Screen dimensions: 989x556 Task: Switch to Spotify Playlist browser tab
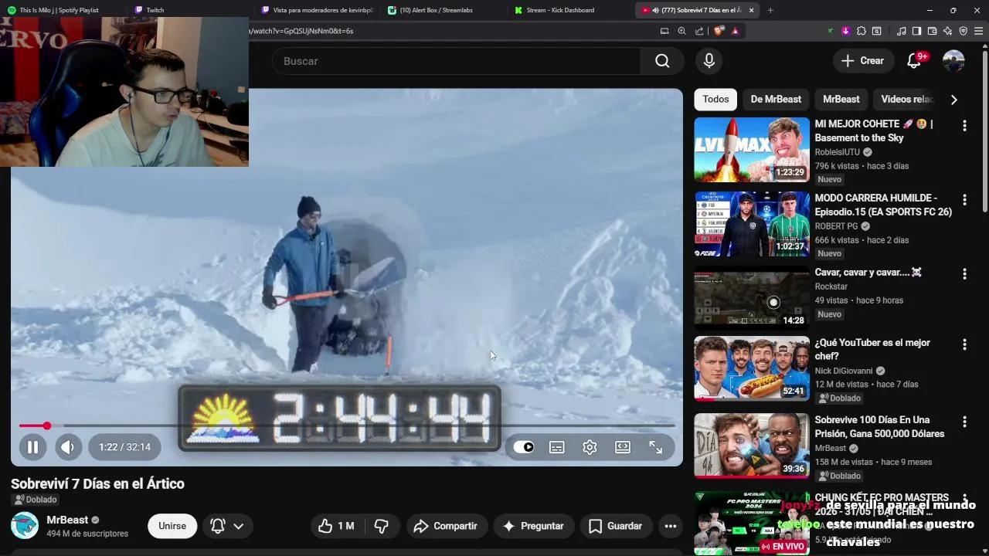(60, 10)
